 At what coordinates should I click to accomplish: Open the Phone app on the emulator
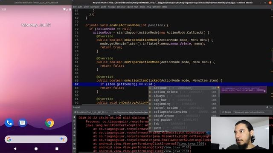[x=9, y=123]
